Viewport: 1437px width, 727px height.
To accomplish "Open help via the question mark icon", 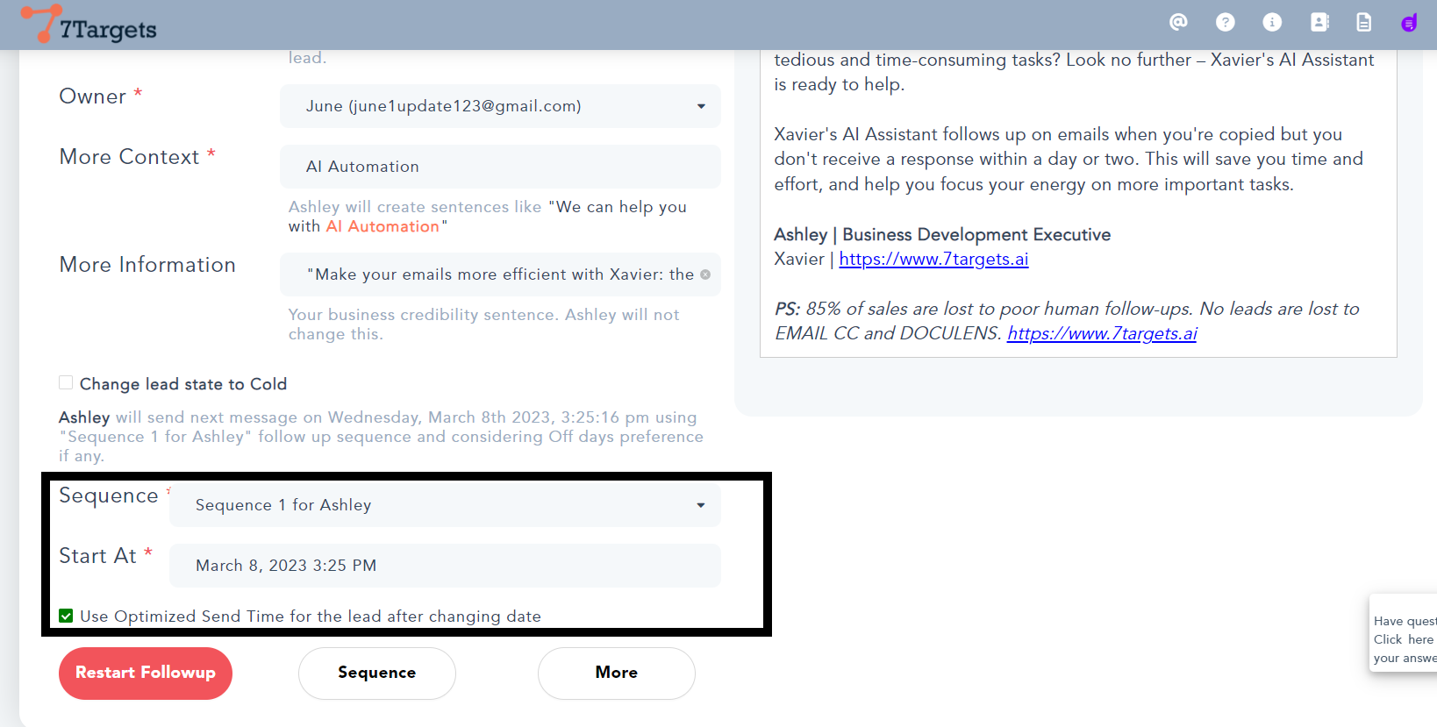I will click(x=1225, y=22).
